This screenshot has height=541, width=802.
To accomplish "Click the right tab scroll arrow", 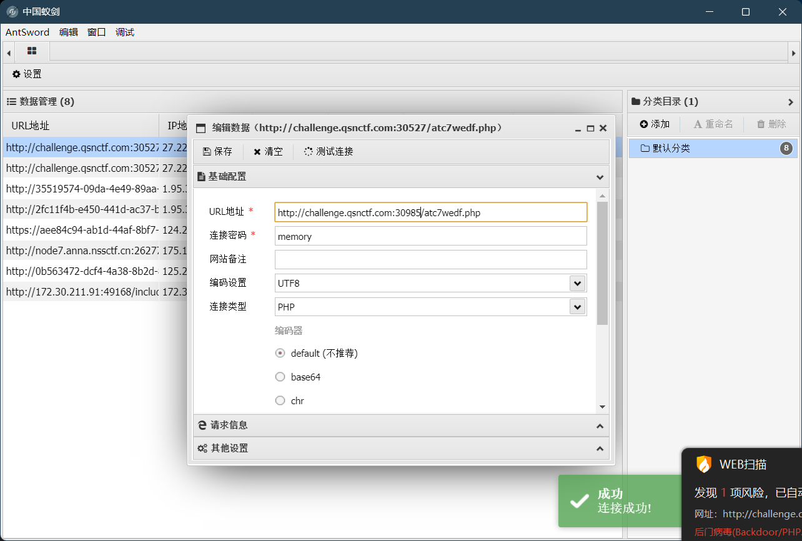I will pyautogui.click(x=793, y=53).
